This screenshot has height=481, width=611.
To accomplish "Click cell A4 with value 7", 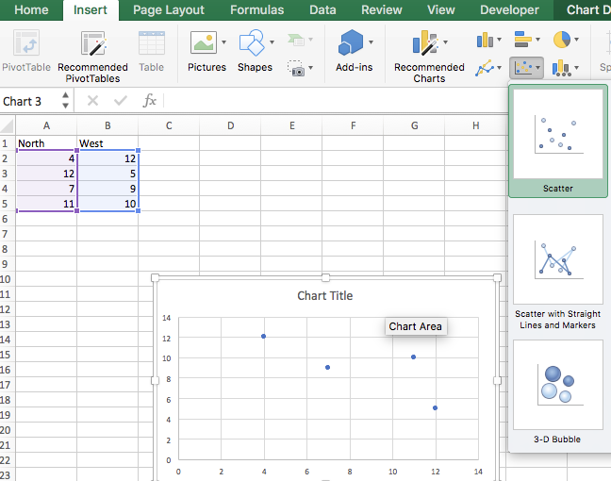I will 46,189.
